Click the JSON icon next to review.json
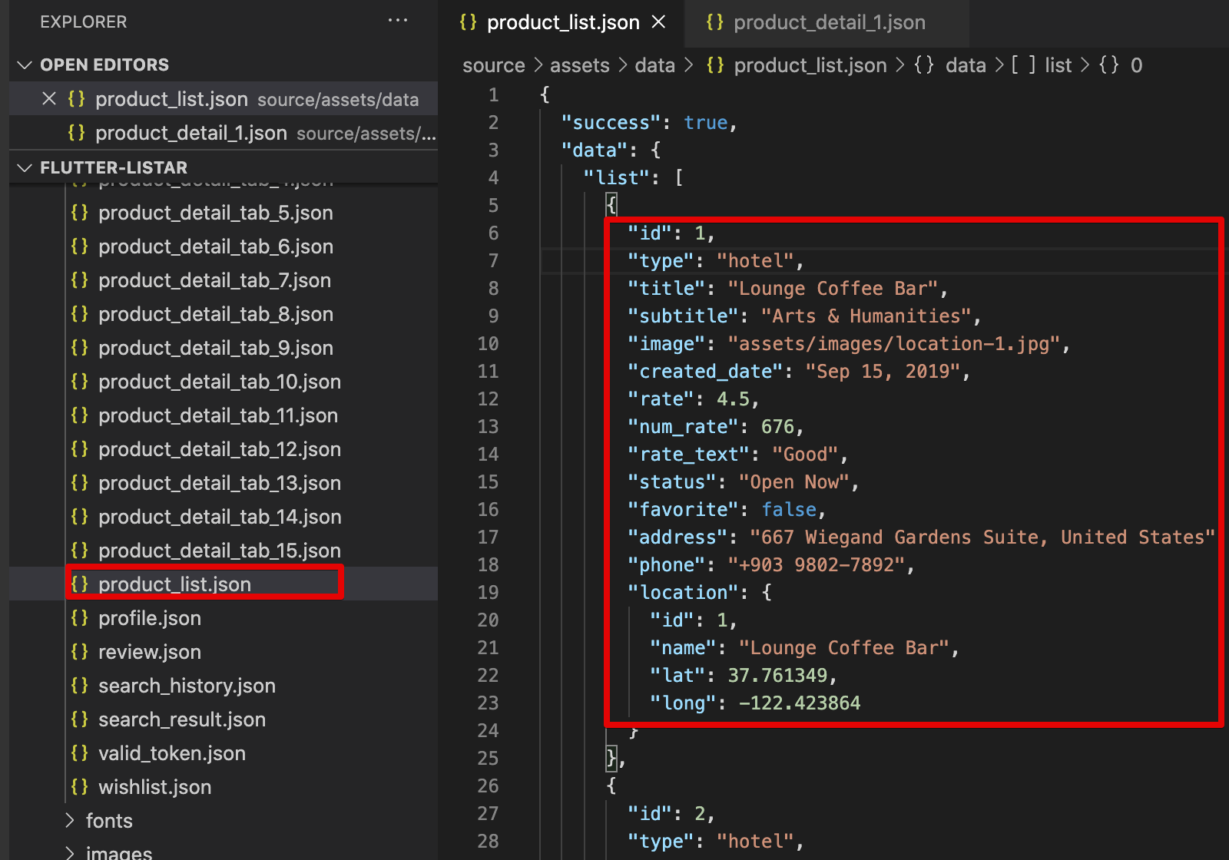Screen dimensions: 1229x860 coord(80,651)
